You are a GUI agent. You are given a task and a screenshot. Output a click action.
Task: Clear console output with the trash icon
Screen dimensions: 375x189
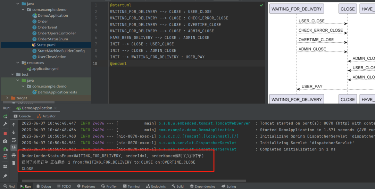[x=14, y=163]
